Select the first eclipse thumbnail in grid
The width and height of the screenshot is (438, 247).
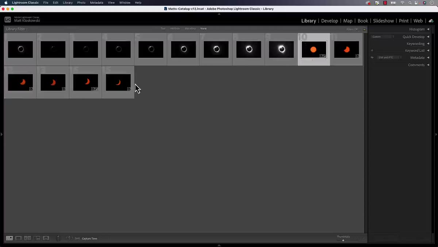point(20,49)
